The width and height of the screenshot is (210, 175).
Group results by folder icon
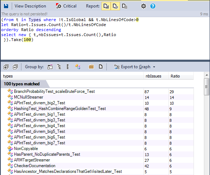tap(91, 67)
